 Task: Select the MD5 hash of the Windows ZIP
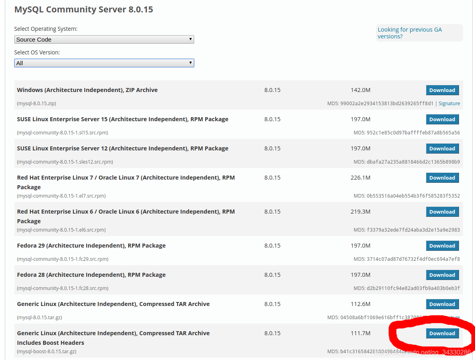tap(387, 104)
